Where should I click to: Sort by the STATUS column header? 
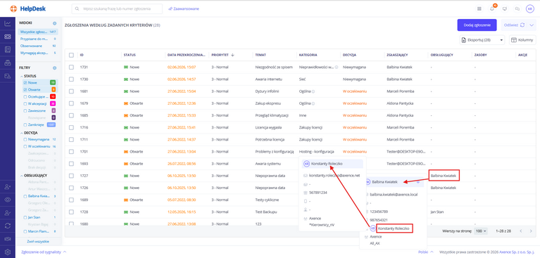tap(130, 55)
